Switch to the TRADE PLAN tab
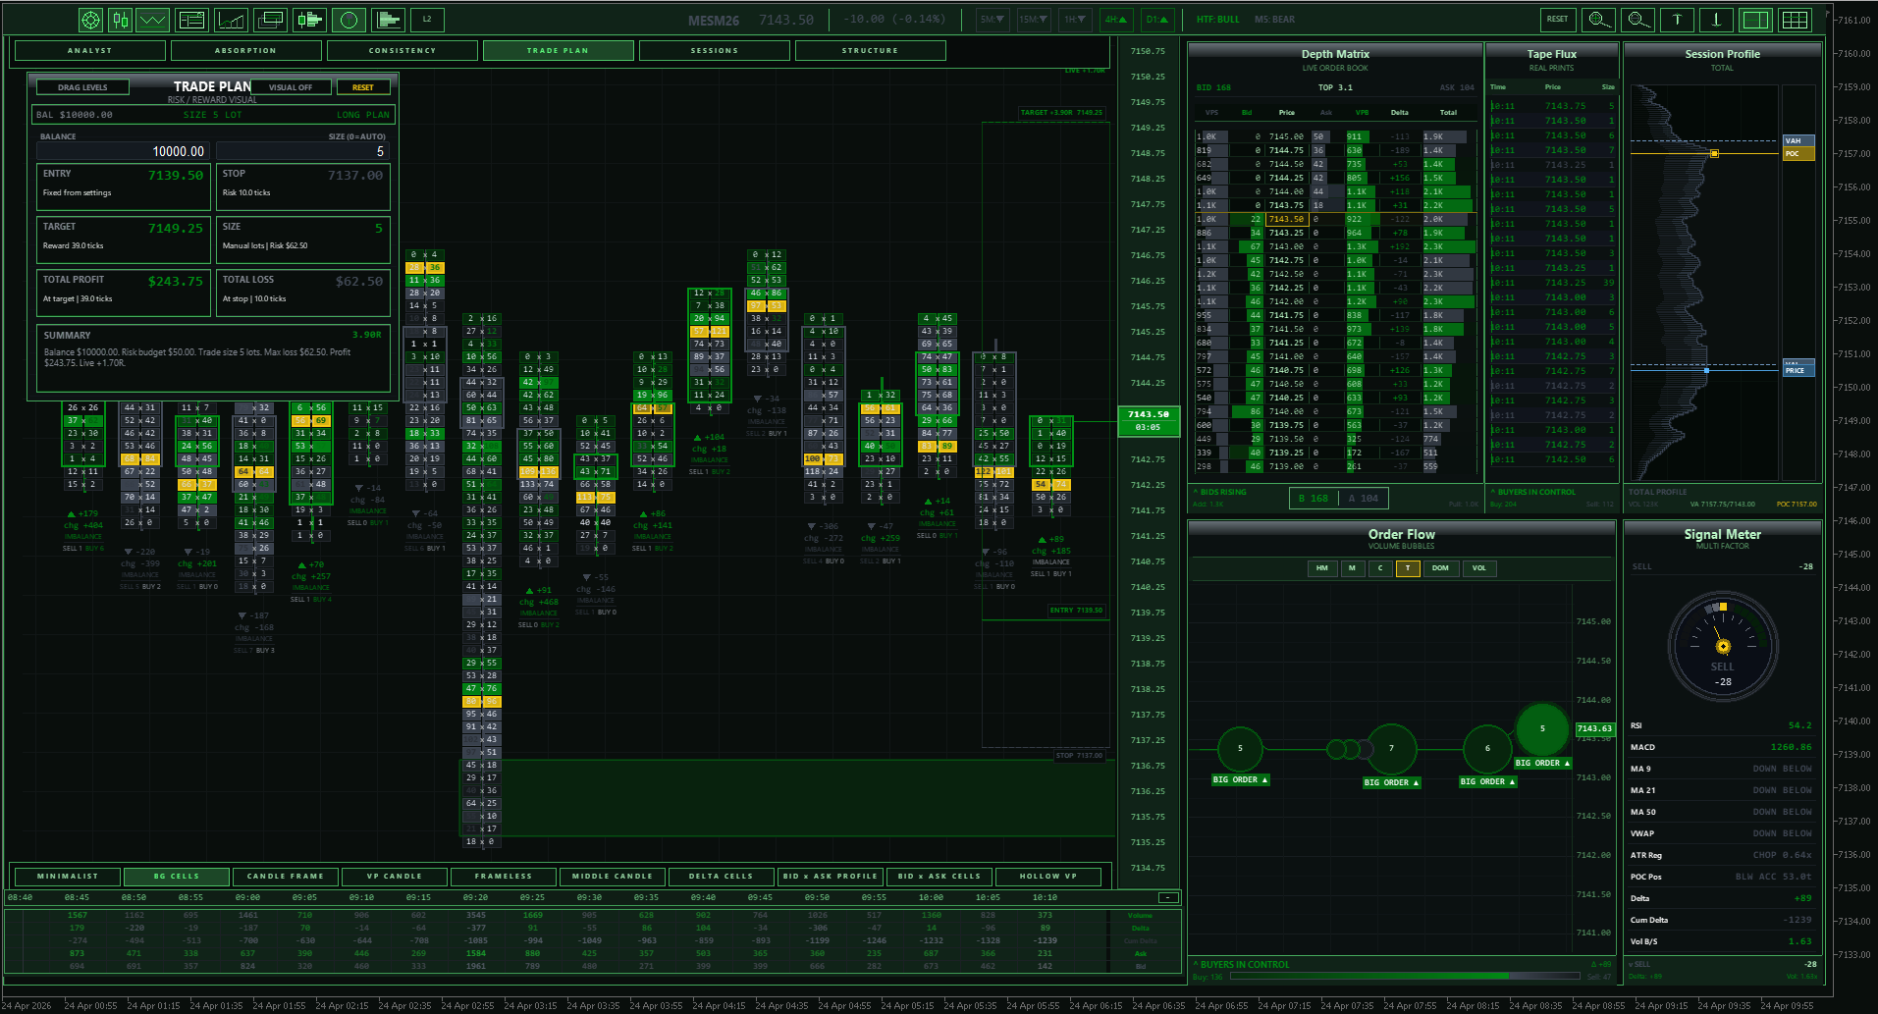This screenshot has width=1878, height=1014. click(558, 50)
